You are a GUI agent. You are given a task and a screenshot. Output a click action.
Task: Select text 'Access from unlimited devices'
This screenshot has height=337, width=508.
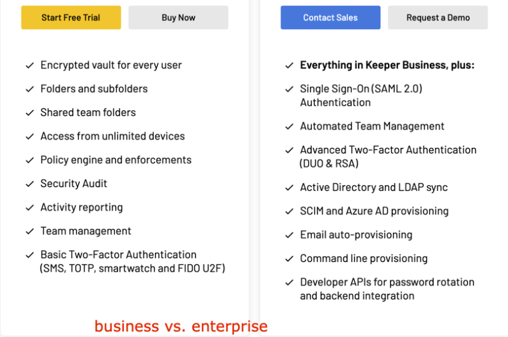(x=112, y=136)
